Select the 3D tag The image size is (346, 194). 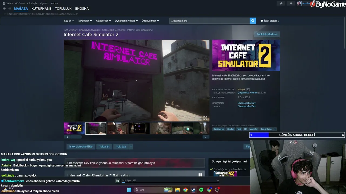pos(245,129)
